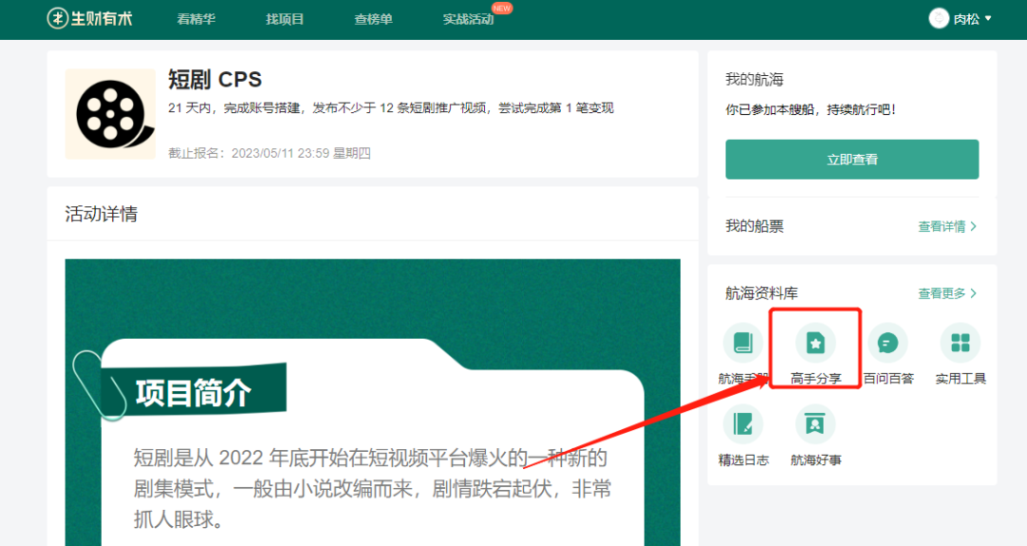1027x546 pixels.
Task: Open the 实战活动 menu
Action: 468,19
